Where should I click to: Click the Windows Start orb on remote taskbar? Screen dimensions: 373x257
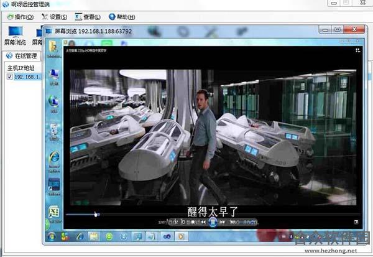[52, 236]
